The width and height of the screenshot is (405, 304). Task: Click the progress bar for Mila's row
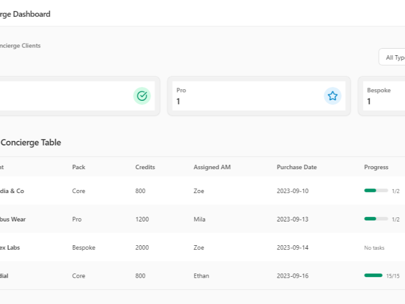click(x=376, y=219)
